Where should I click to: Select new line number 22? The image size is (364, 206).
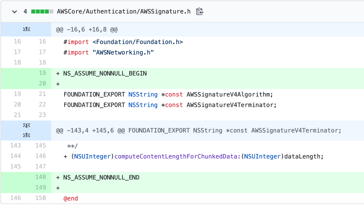pos(42,104)
